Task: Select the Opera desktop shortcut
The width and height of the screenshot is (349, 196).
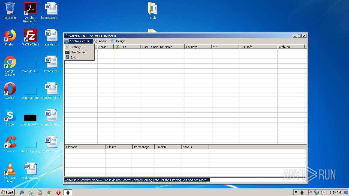Action: [x=10, y=91]
